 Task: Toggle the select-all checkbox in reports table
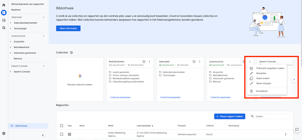point(62,126)
